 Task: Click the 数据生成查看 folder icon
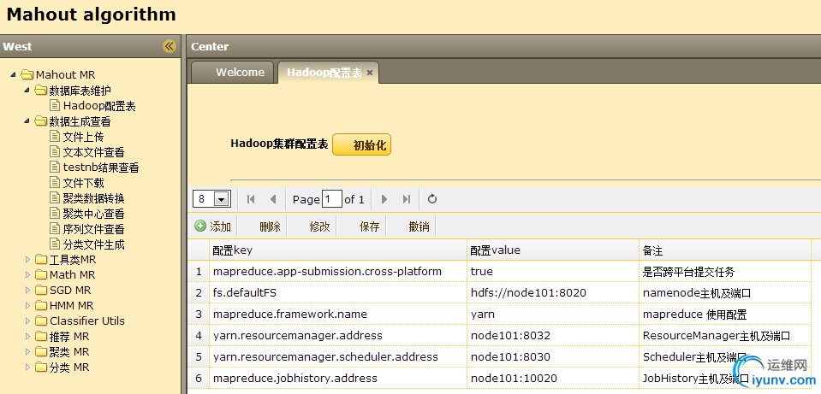point(41,121)
